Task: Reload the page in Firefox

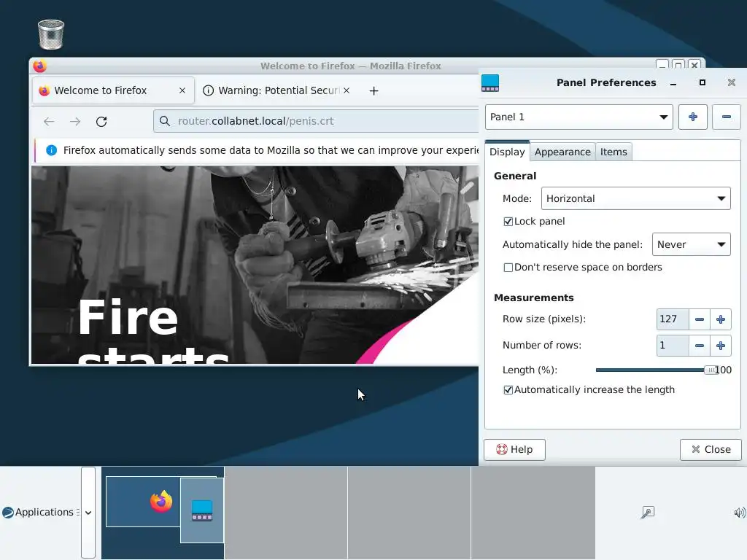Action: coord(101,122)
